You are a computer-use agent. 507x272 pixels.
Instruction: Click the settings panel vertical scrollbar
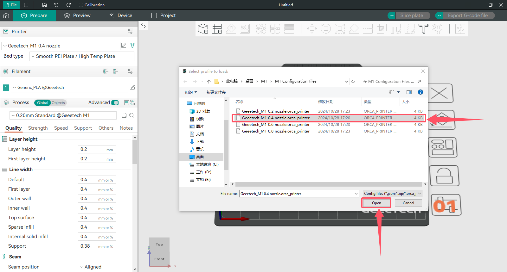[135, 152]
